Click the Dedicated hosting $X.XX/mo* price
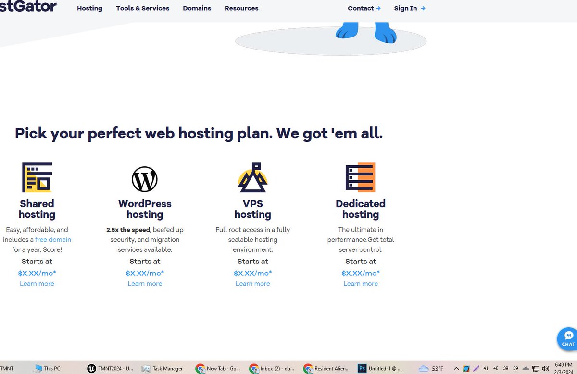Image resolution: width=577 pixels, height=374 pixels. pos(361,273)
